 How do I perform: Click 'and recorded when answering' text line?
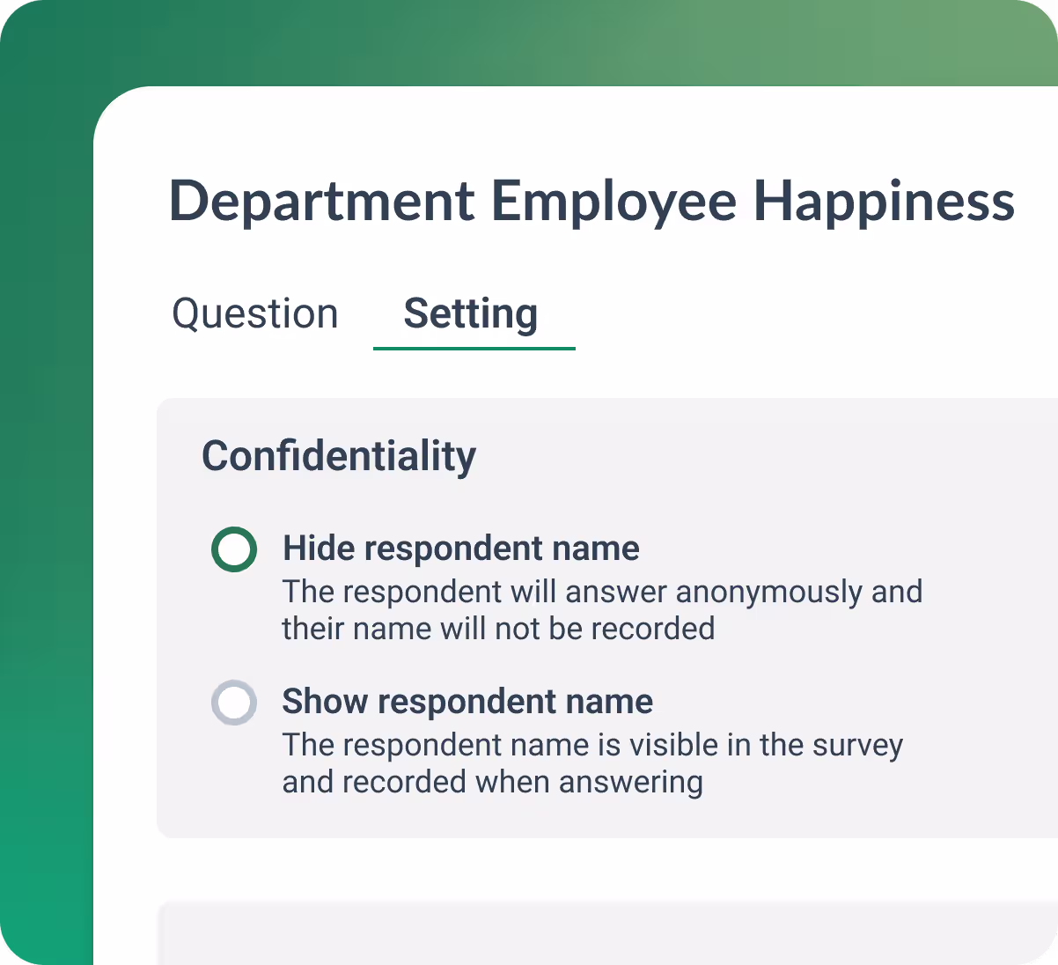coord(492,782)
